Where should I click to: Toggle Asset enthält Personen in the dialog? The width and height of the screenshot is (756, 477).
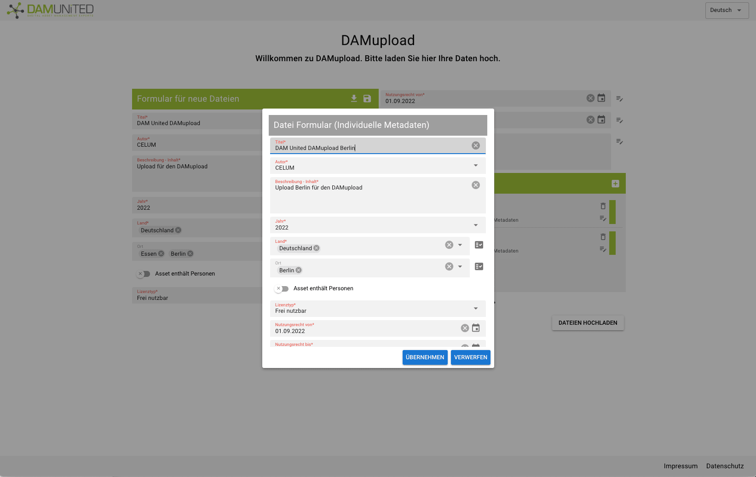(x=282, y=289)
